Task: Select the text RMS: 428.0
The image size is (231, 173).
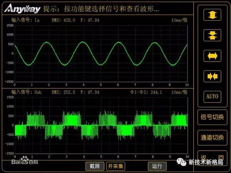Action: pos(64,20)
